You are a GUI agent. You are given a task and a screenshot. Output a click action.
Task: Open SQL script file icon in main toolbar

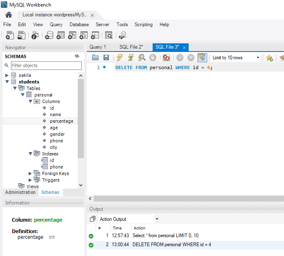[21, 35]
